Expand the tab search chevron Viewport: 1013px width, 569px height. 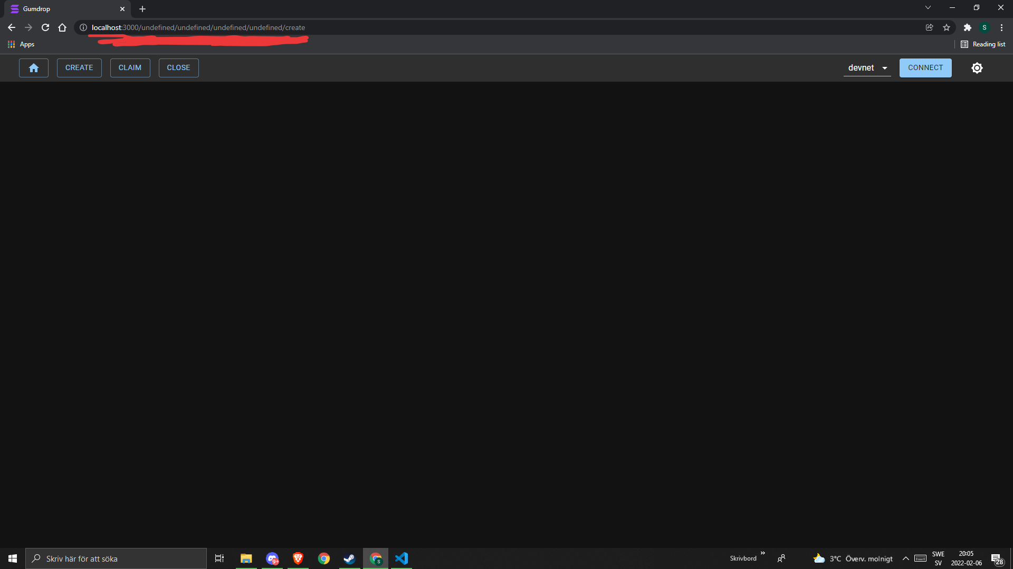point(928,7)
